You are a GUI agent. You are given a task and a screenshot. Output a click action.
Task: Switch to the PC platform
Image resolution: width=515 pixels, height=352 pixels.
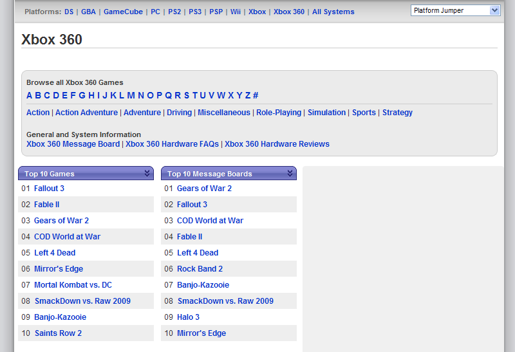155,12
